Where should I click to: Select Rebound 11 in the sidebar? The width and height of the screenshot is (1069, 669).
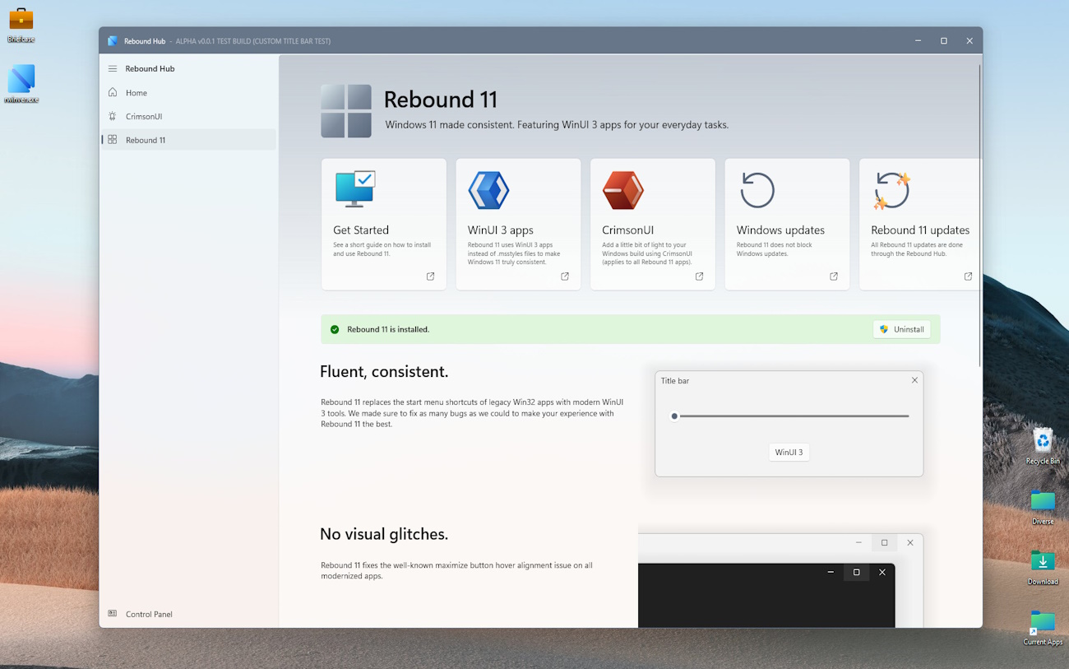[188, 140]
